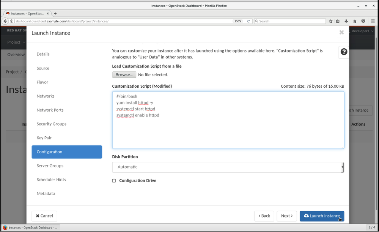The height and width of the screenshot is (232, 379).
Task: Open the Disk Partition dropdown
Action: pos(228,167)
